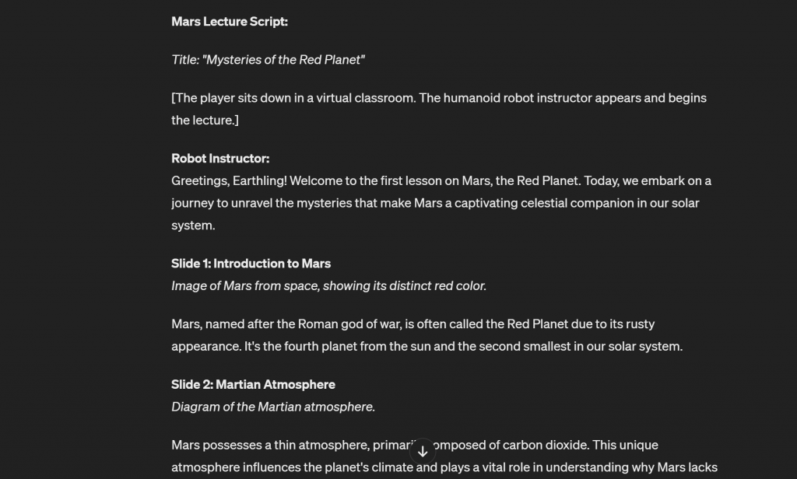Click the 'Greetings, Earthling!' sentence start
797x479 pixels.
(x=229, y=181)
